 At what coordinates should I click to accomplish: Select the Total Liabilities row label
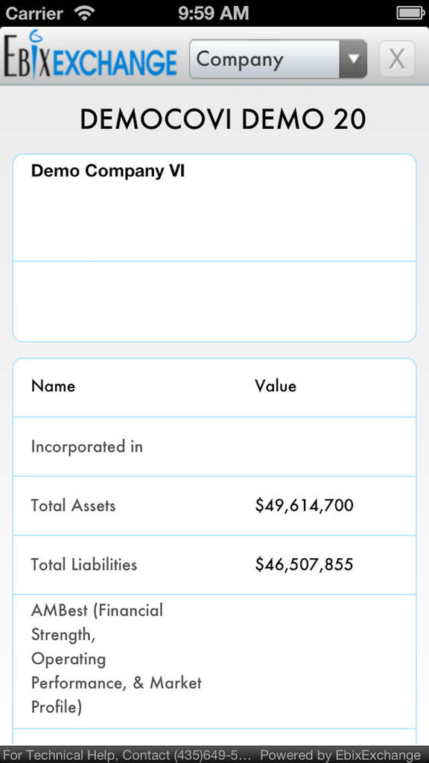pyautogui.click(x=84, y=565)
